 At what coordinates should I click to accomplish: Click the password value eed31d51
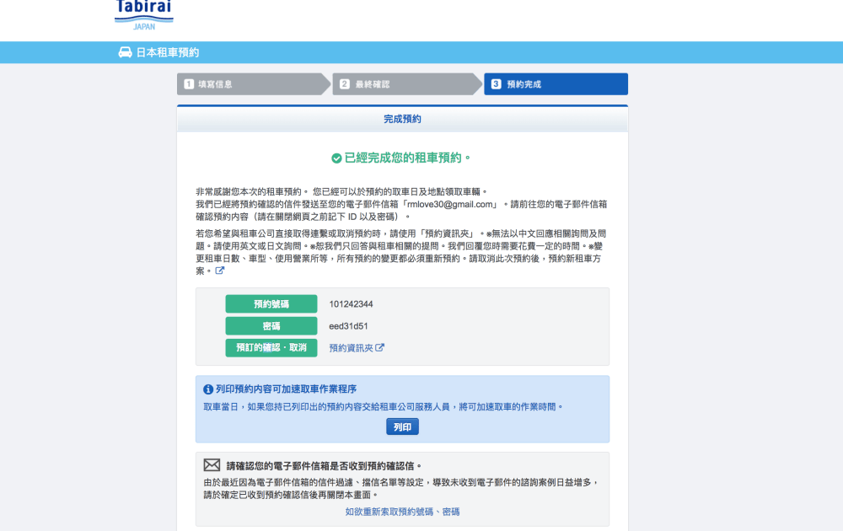[x=348, y=326]
